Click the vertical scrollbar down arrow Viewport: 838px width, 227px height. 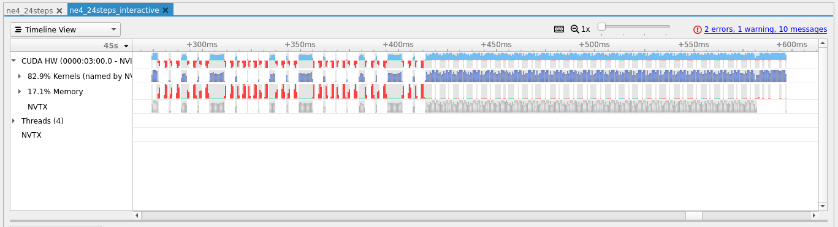click(x=823, y=207)
